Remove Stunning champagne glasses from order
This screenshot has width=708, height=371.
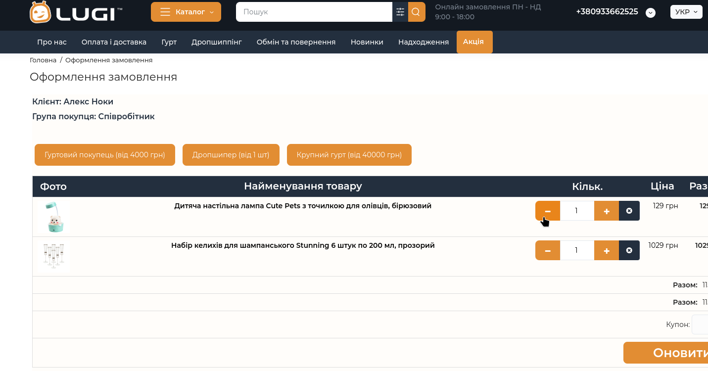629,250
